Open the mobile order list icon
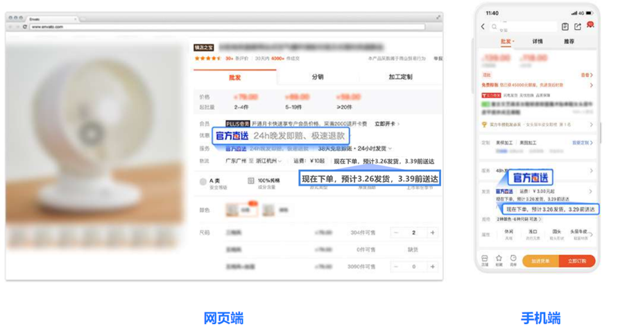The width and height of the screenshot is (618, 327). (565, 27)
